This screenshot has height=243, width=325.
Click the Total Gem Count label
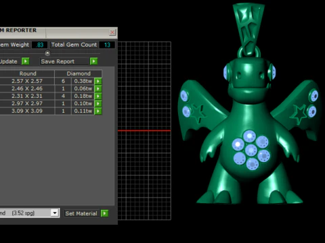[x=74, y=45]
